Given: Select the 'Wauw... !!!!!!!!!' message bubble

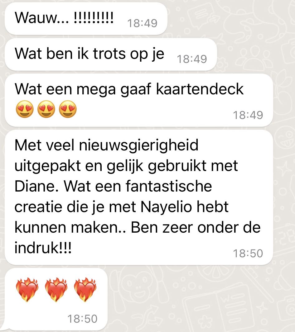Looking at the screenshot, I should pos(86,19).
